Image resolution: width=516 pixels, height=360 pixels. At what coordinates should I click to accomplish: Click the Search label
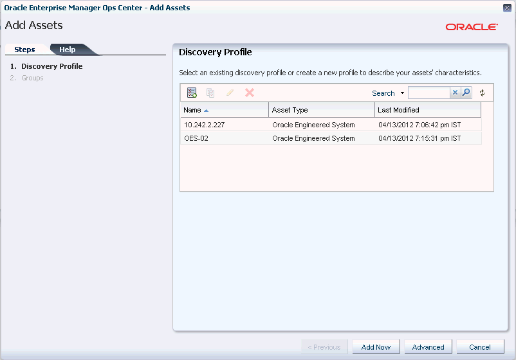[x=383, y=93]
